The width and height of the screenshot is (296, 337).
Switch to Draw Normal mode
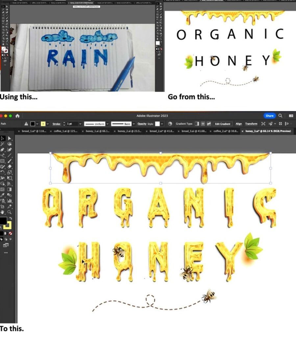[2, 239]
